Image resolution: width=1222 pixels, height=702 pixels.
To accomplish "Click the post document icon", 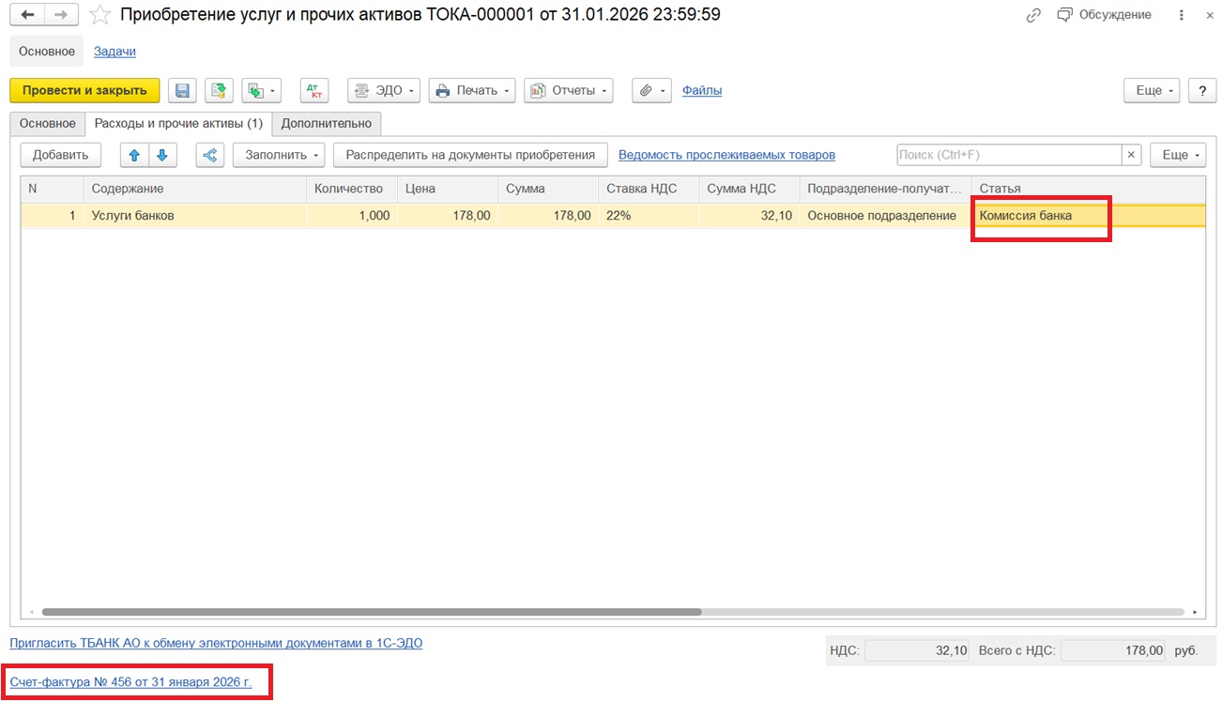I will tap(219, 90).
